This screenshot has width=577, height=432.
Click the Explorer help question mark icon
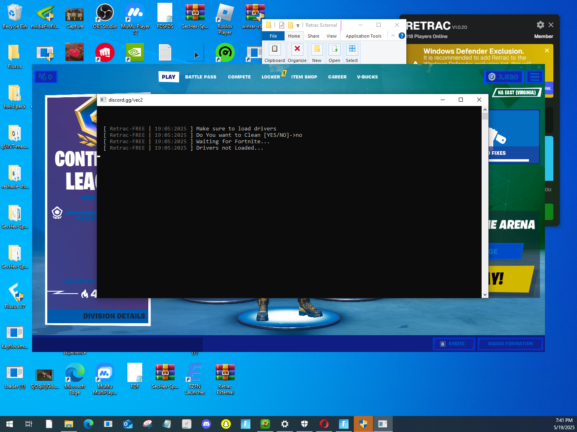pos(402,36)
